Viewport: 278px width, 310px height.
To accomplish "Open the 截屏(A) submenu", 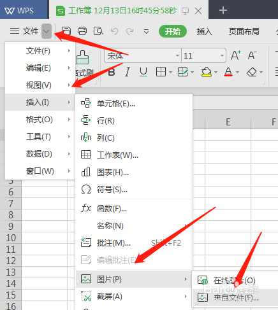I will pos(134,297).
